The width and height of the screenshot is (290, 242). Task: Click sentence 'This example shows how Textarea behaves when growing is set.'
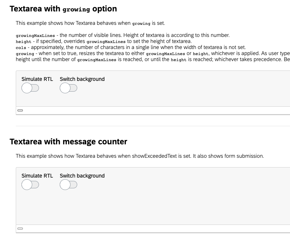(90, 23)
